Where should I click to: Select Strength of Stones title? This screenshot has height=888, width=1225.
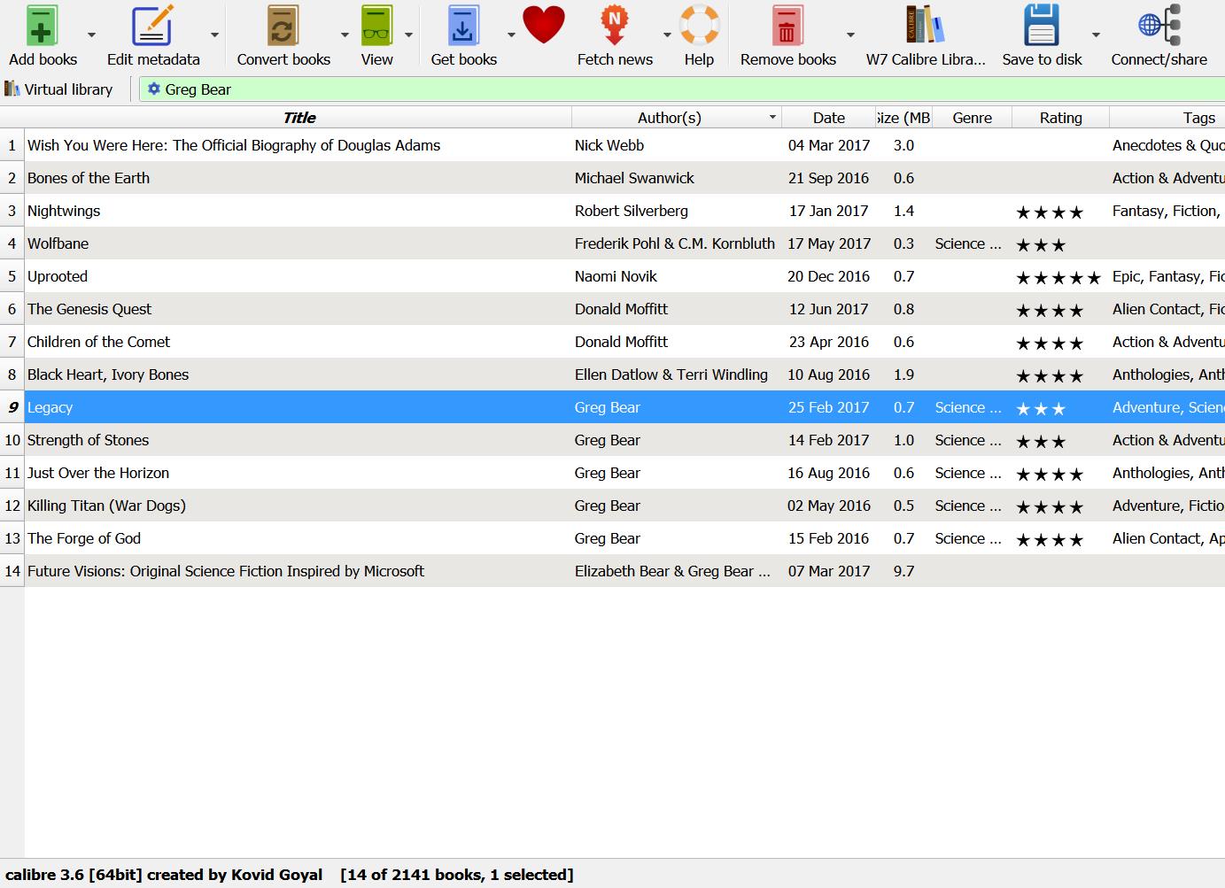point(88,440)
